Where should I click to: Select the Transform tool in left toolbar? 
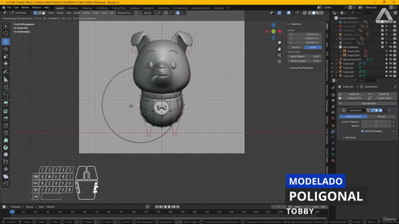[x=6, y=63]
